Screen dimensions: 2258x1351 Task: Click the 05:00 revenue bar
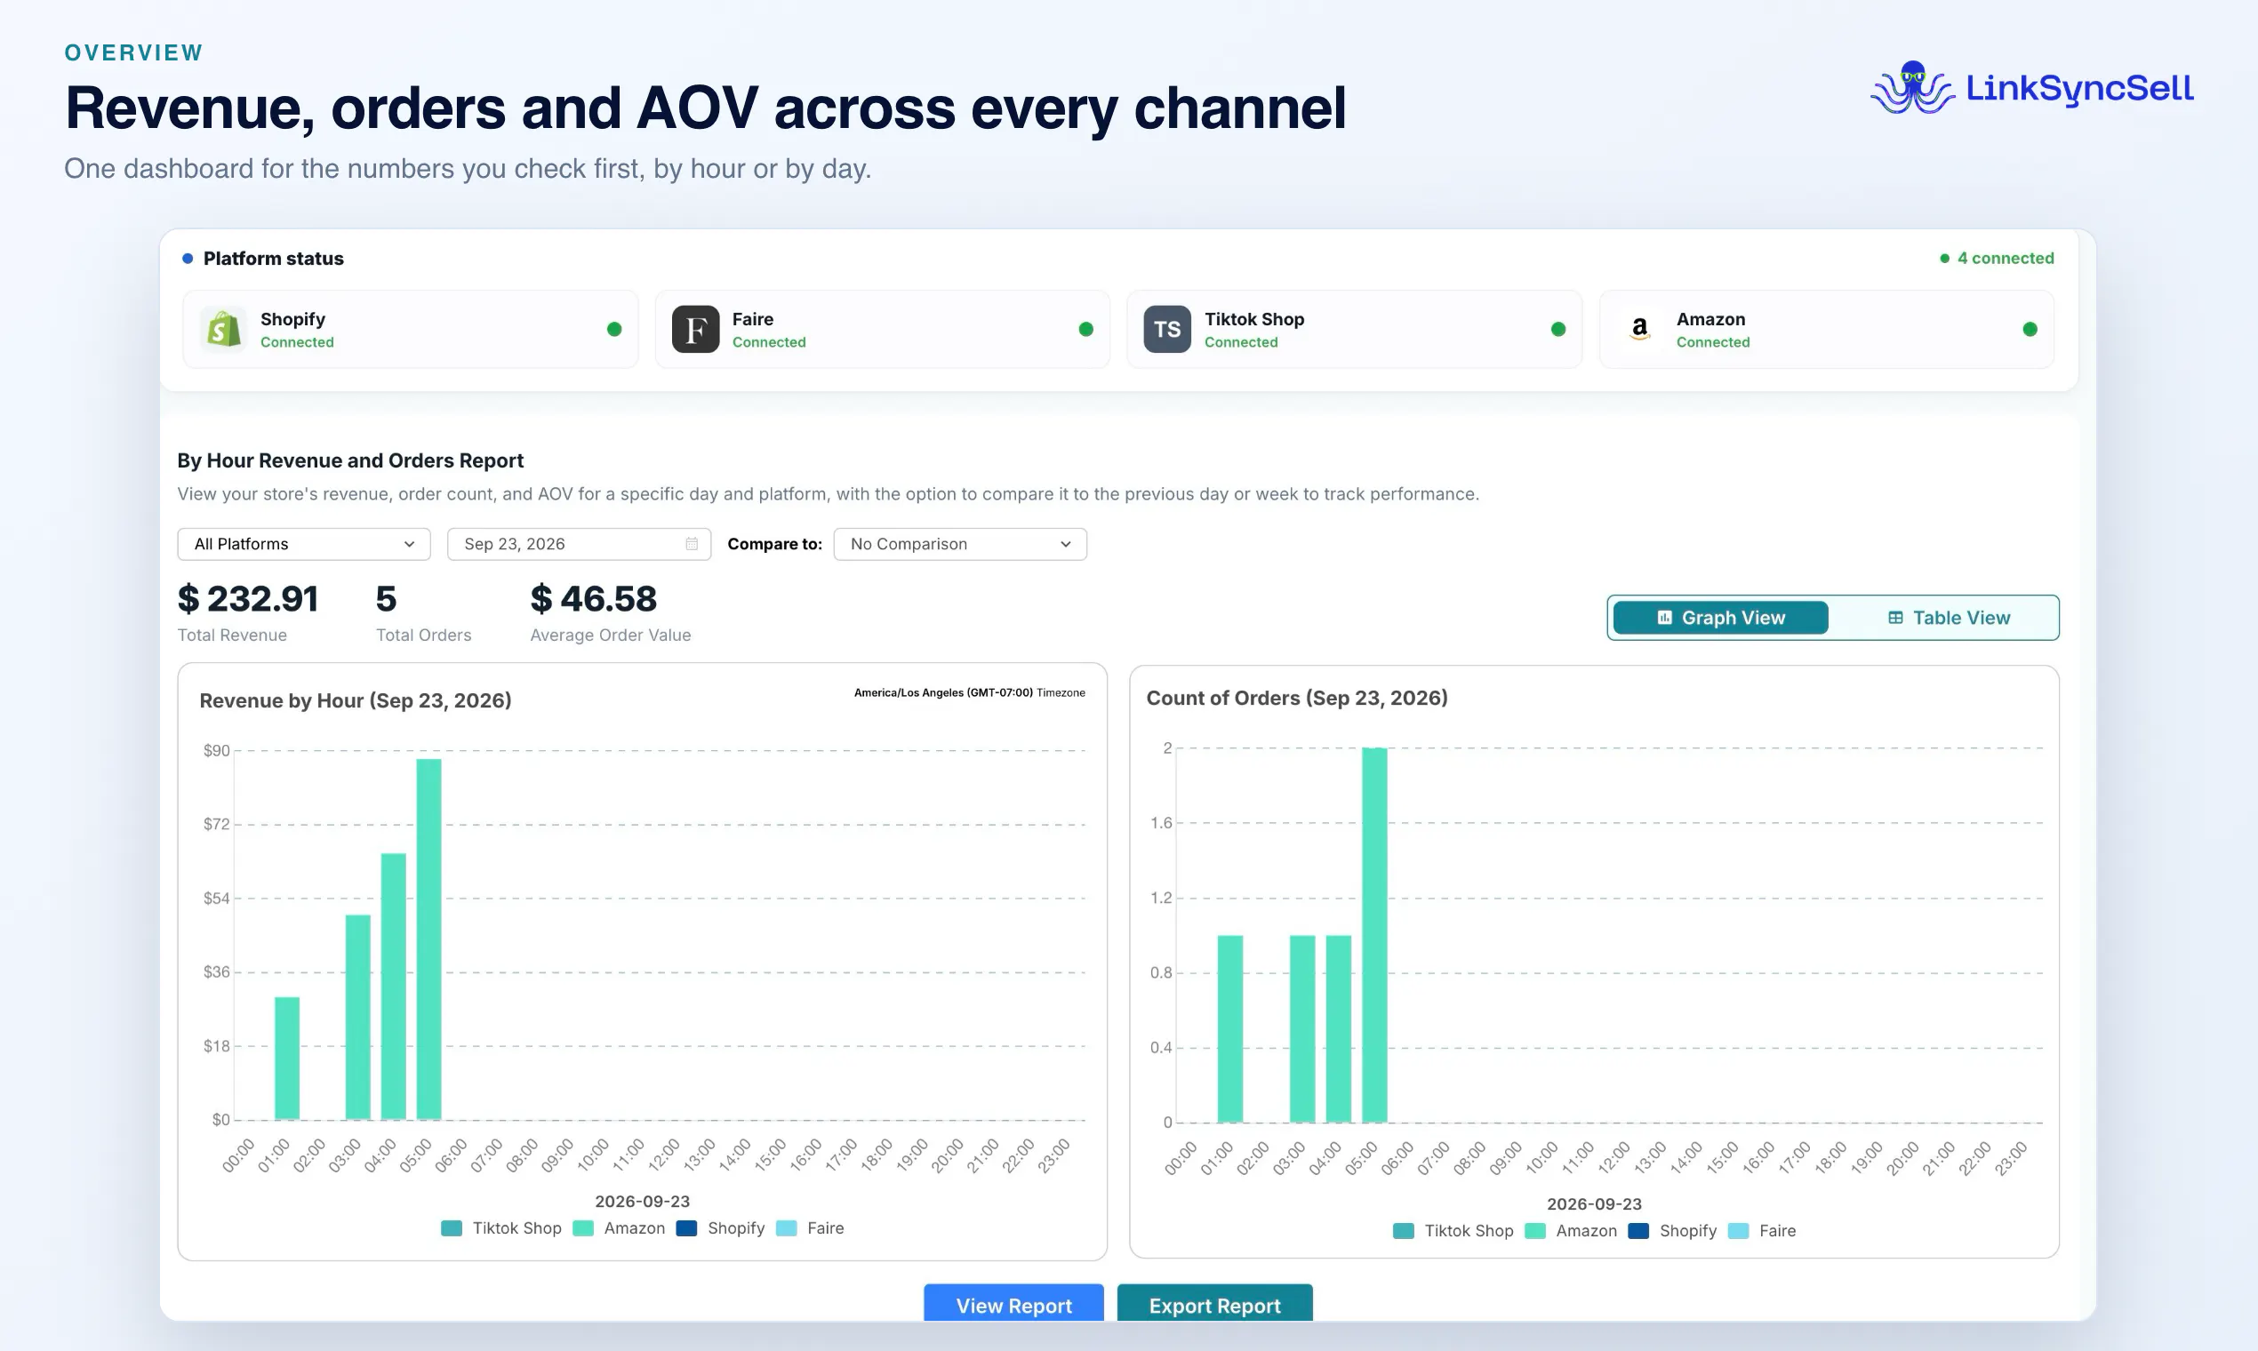pos(428,939)
